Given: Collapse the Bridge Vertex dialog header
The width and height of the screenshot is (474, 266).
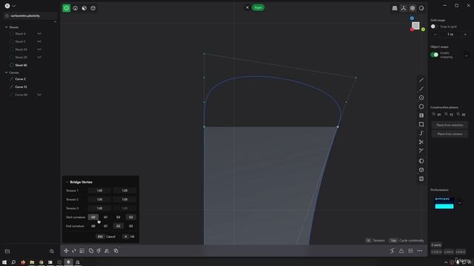Looking at the screenshot, I should pos(67,183).
